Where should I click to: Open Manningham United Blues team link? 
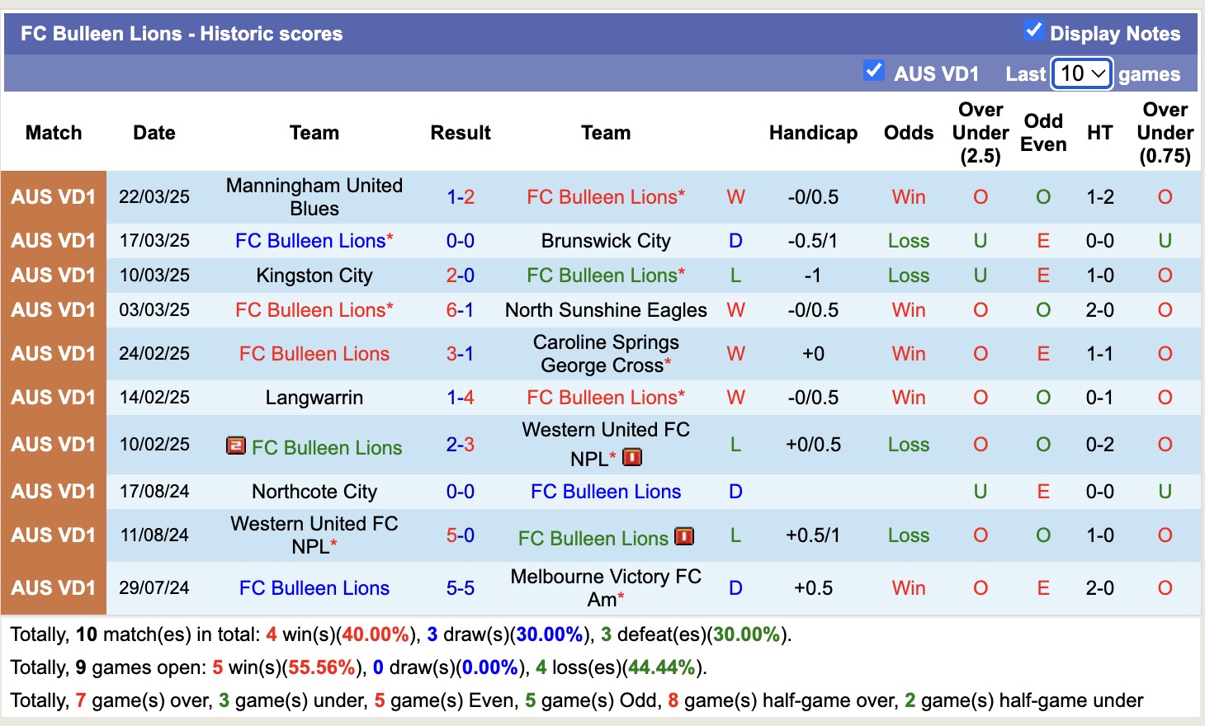(x=314, y=196)
